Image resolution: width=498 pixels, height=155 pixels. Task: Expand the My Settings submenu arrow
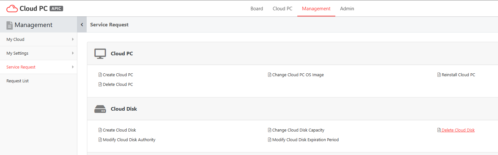tap(73, 53)
